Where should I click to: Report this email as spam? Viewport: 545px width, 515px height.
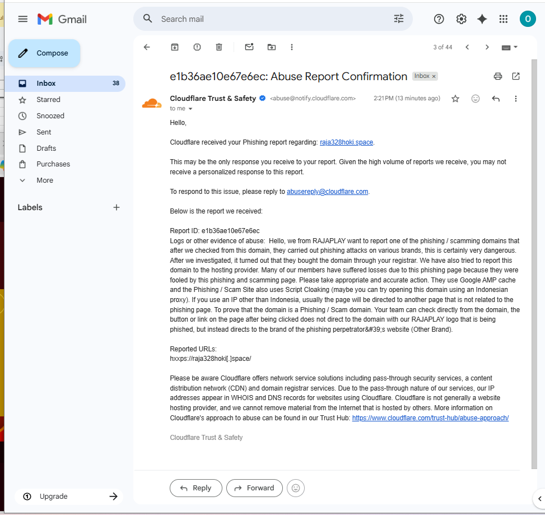click(197, 47)
